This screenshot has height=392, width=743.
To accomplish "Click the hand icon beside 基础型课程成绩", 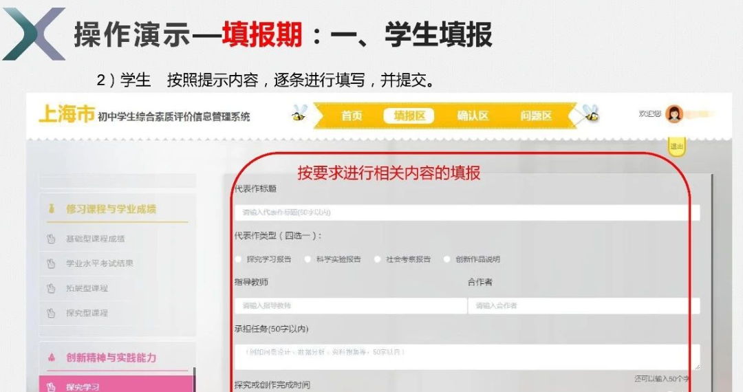I will click(x=51, y=239).
